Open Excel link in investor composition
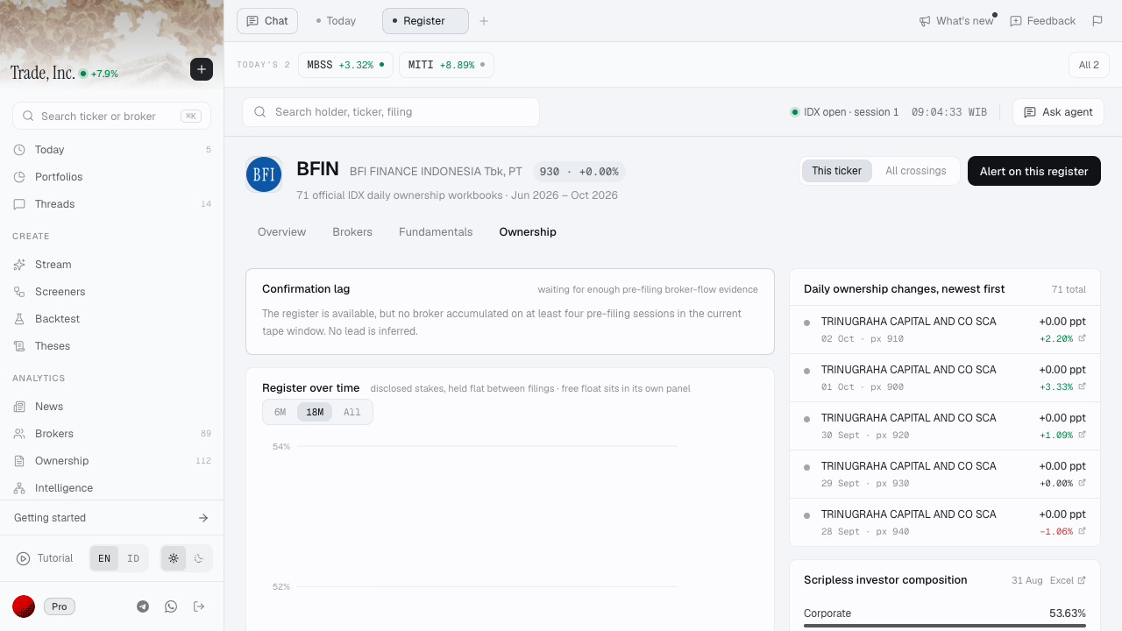 coord(1068,580)
